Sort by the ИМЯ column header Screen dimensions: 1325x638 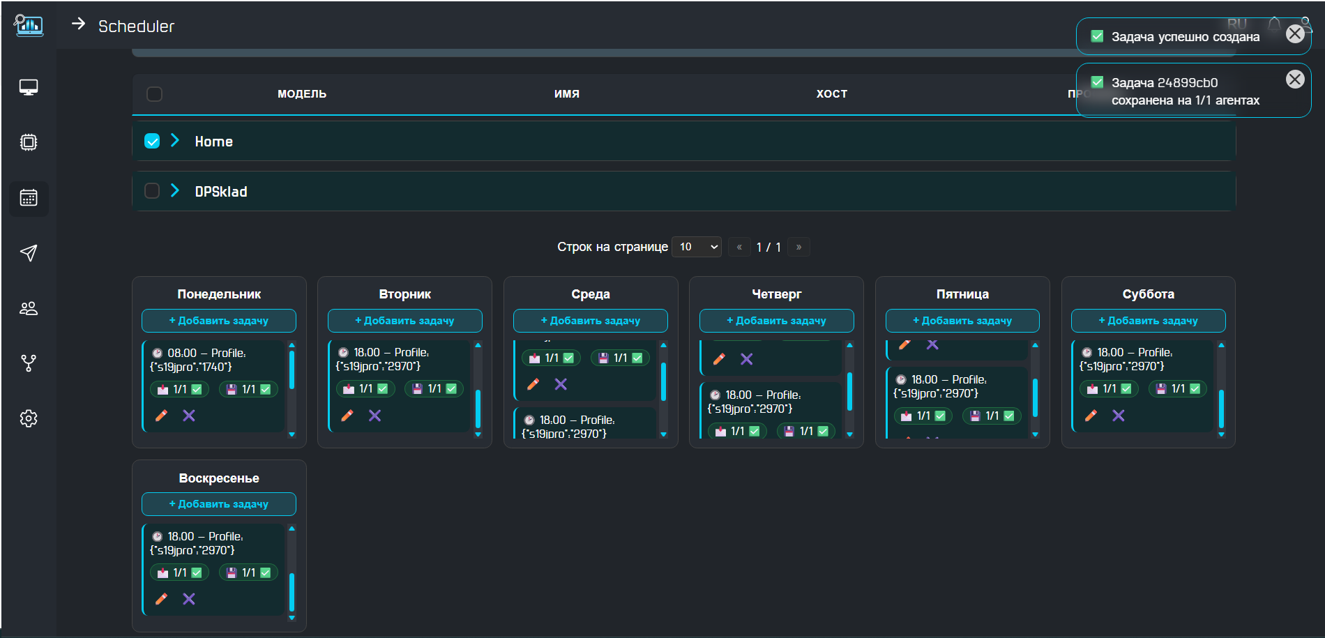coord(567,94)
